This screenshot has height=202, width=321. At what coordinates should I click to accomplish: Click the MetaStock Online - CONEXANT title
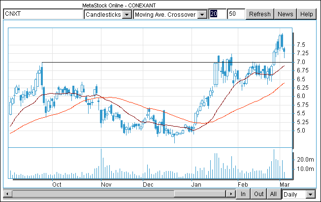tap(119, 5)
